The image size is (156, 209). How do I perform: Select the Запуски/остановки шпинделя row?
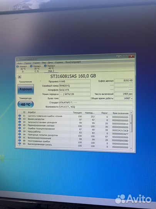pos(74,123)
